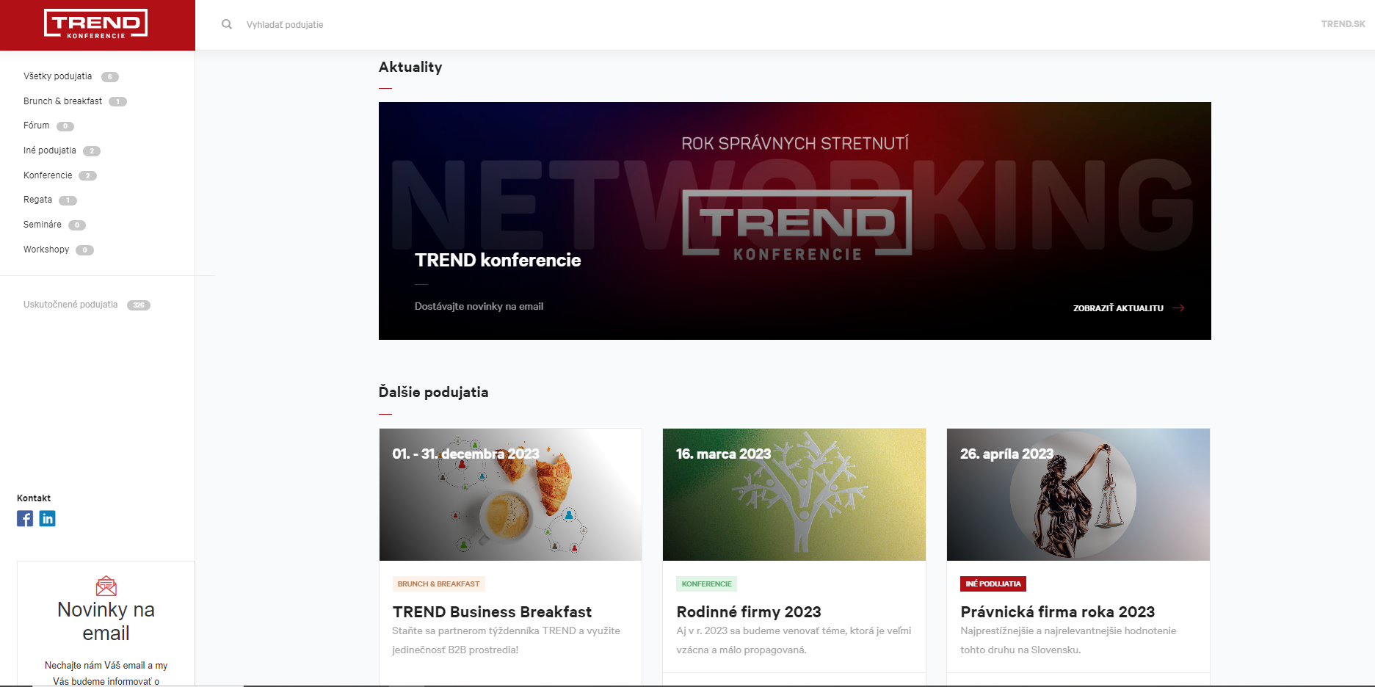Click the count badge next to Všetky podujatia
Image resolution: width=1375 pixels, height=687 pixels.
click(x=110, y=77)
